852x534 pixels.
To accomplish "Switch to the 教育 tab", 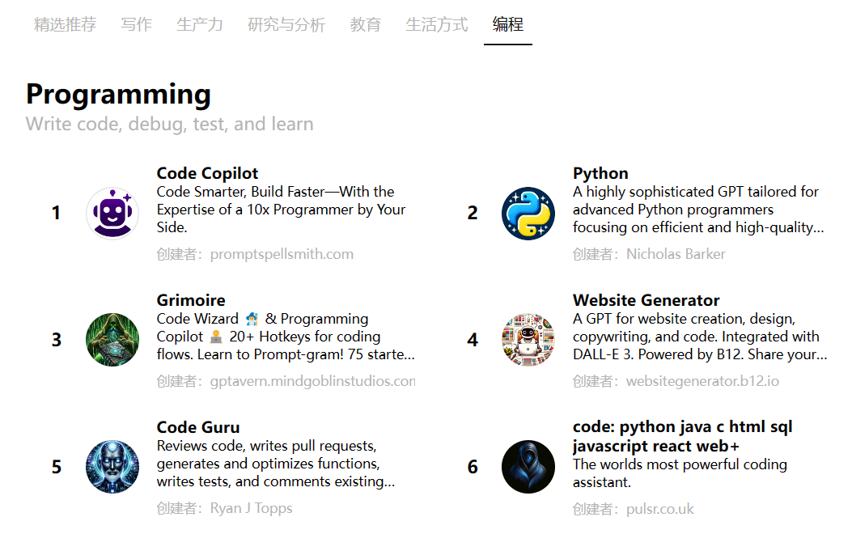I will click(366, 24).
